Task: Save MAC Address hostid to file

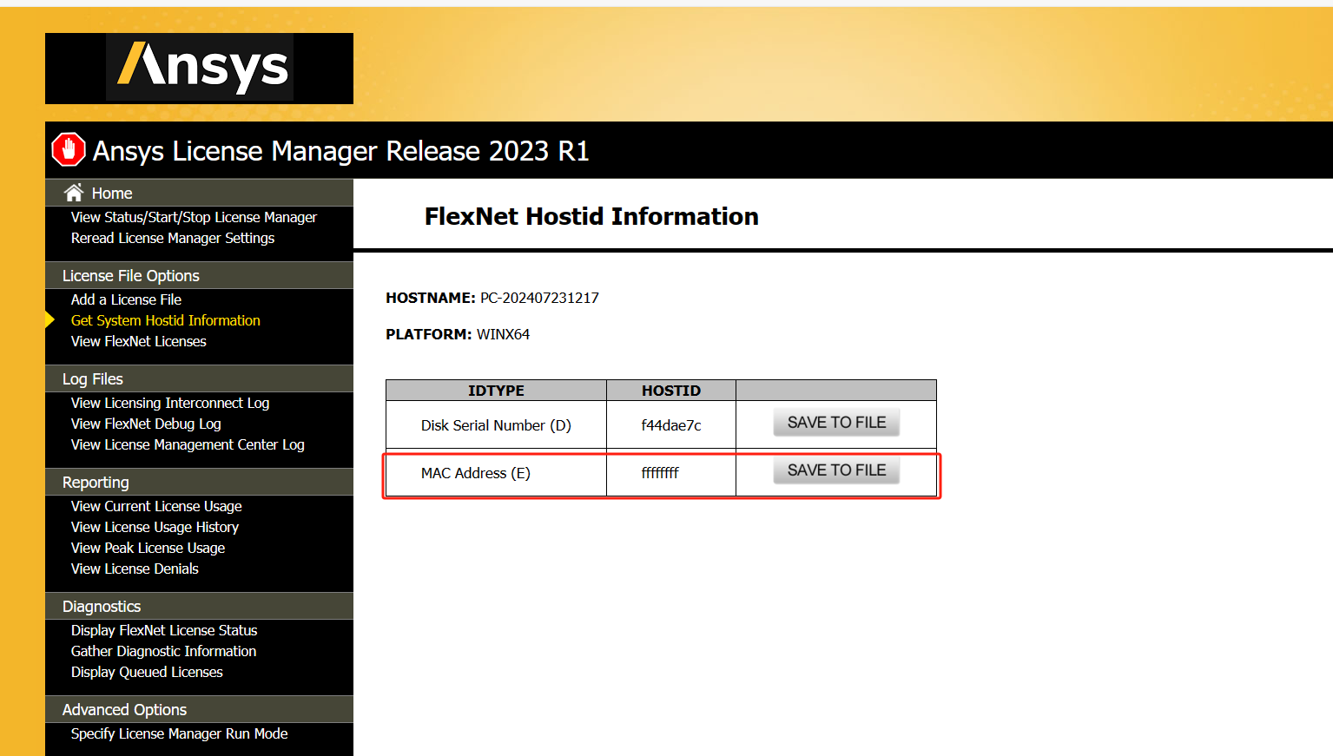Action: [836, 470]
